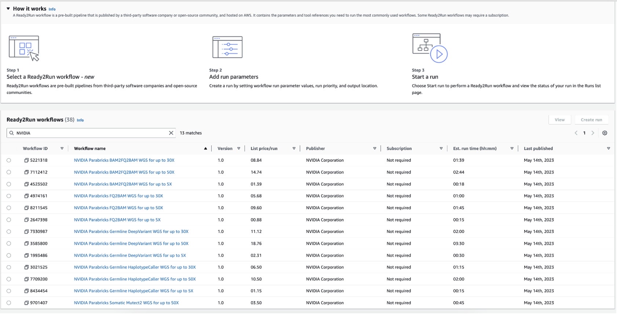Open Info link next to How it works
Image resolution: width=617 pixels, height=314 pixels.
[52, 9]
